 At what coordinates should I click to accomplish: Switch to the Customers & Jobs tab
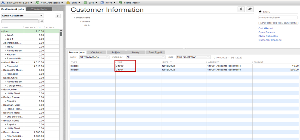pyautogui.click(x=12, y=9)
